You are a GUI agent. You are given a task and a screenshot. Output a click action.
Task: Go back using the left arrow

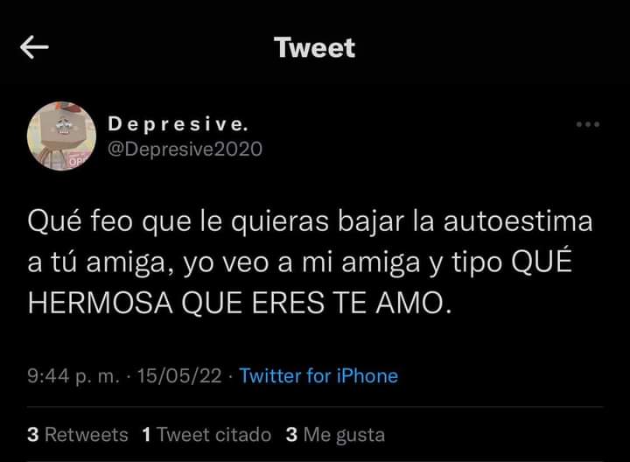click(x=34, y=47)
